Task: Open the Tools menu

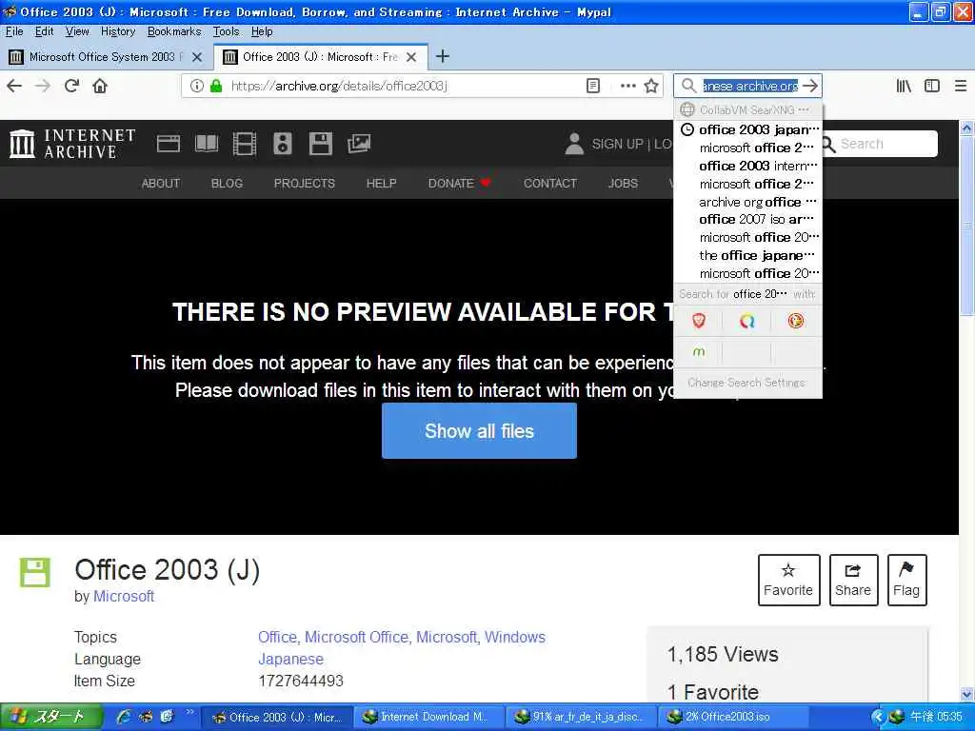Action: coord(226,31)
